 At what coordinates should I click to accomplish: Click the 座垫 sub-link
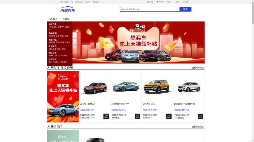point(57,36)
